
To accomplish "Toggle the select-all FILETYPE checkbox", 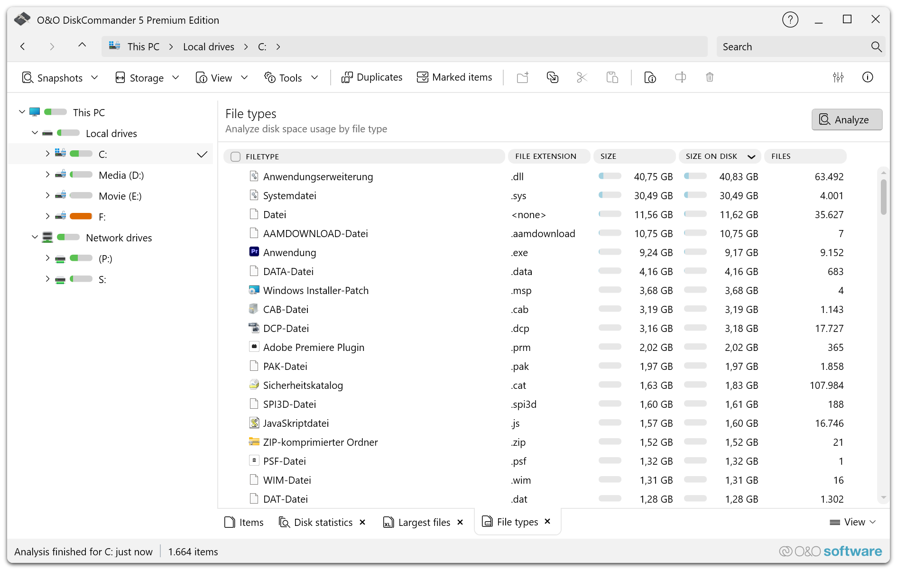I will [235, 156].
